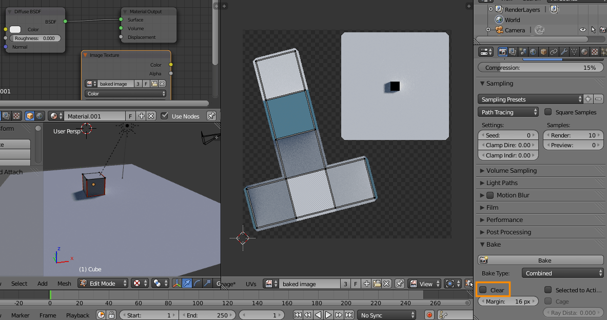
Task: Select the translate manipulator arrow icon
Action: [187, 283]
